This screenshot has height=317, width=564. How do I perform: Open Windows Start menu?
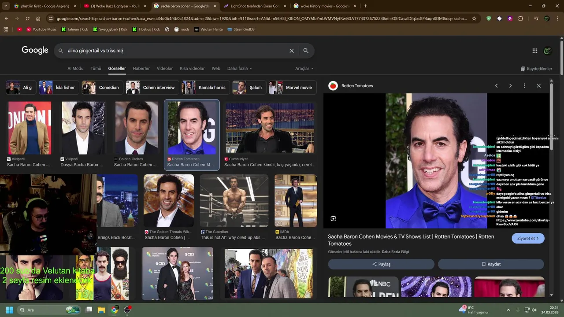(x=9, y=310)
